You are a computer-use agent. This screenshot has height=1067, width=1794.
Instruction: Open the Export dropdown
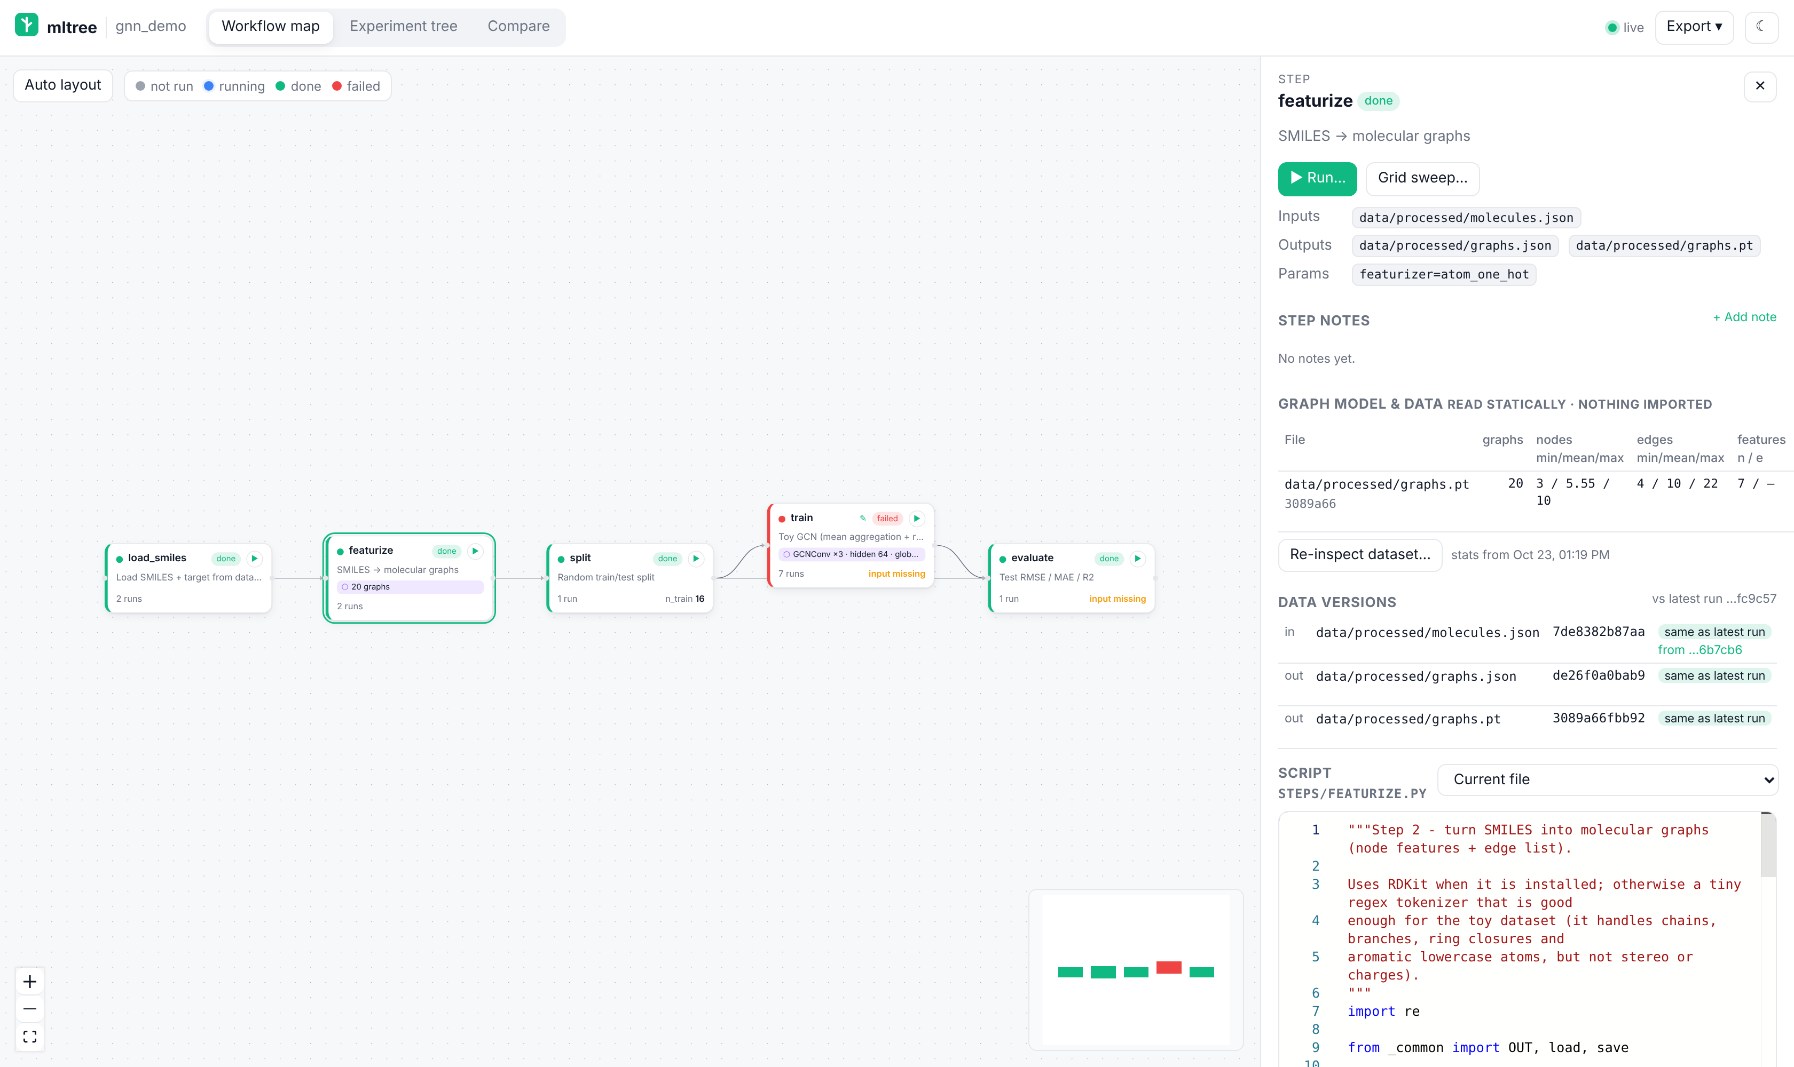pos(1694,27)
